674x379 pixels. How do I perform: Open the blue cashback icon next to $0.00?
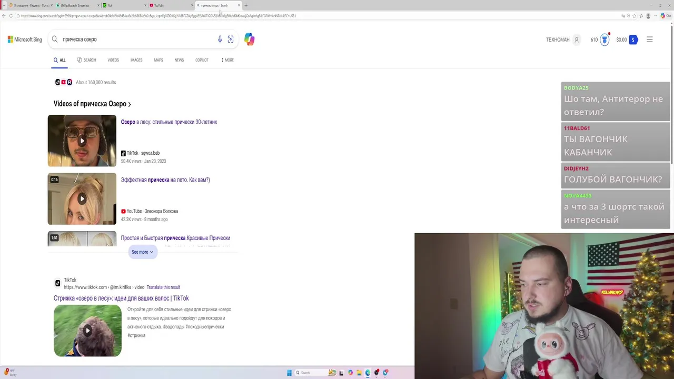633,39
